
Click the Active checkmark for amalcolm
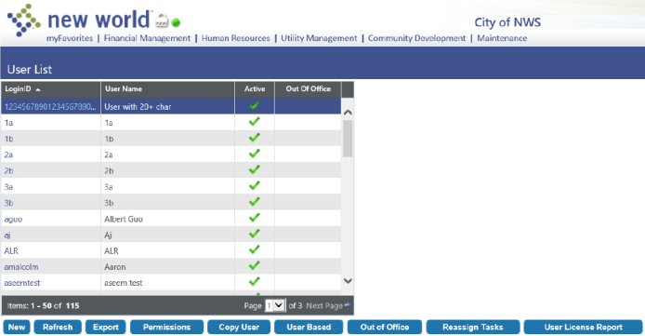coord(255,265)
